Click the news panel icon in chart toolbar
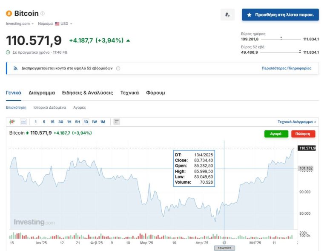 [x=117, y=122]
